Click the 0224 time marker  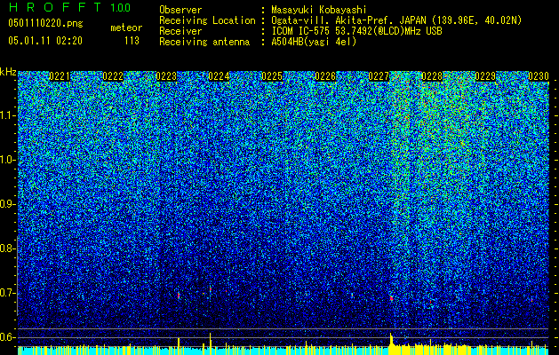coord(219,76)
